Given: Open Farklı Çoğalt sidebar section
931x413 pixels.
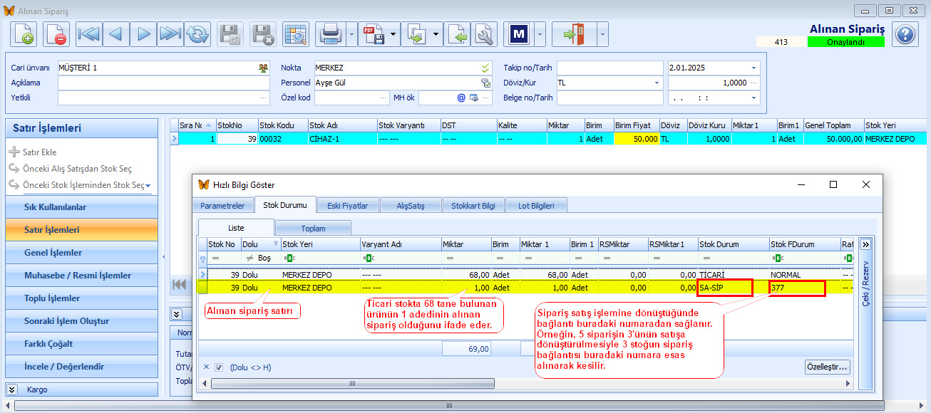Looking at the screenshot, I should [81, 344].
